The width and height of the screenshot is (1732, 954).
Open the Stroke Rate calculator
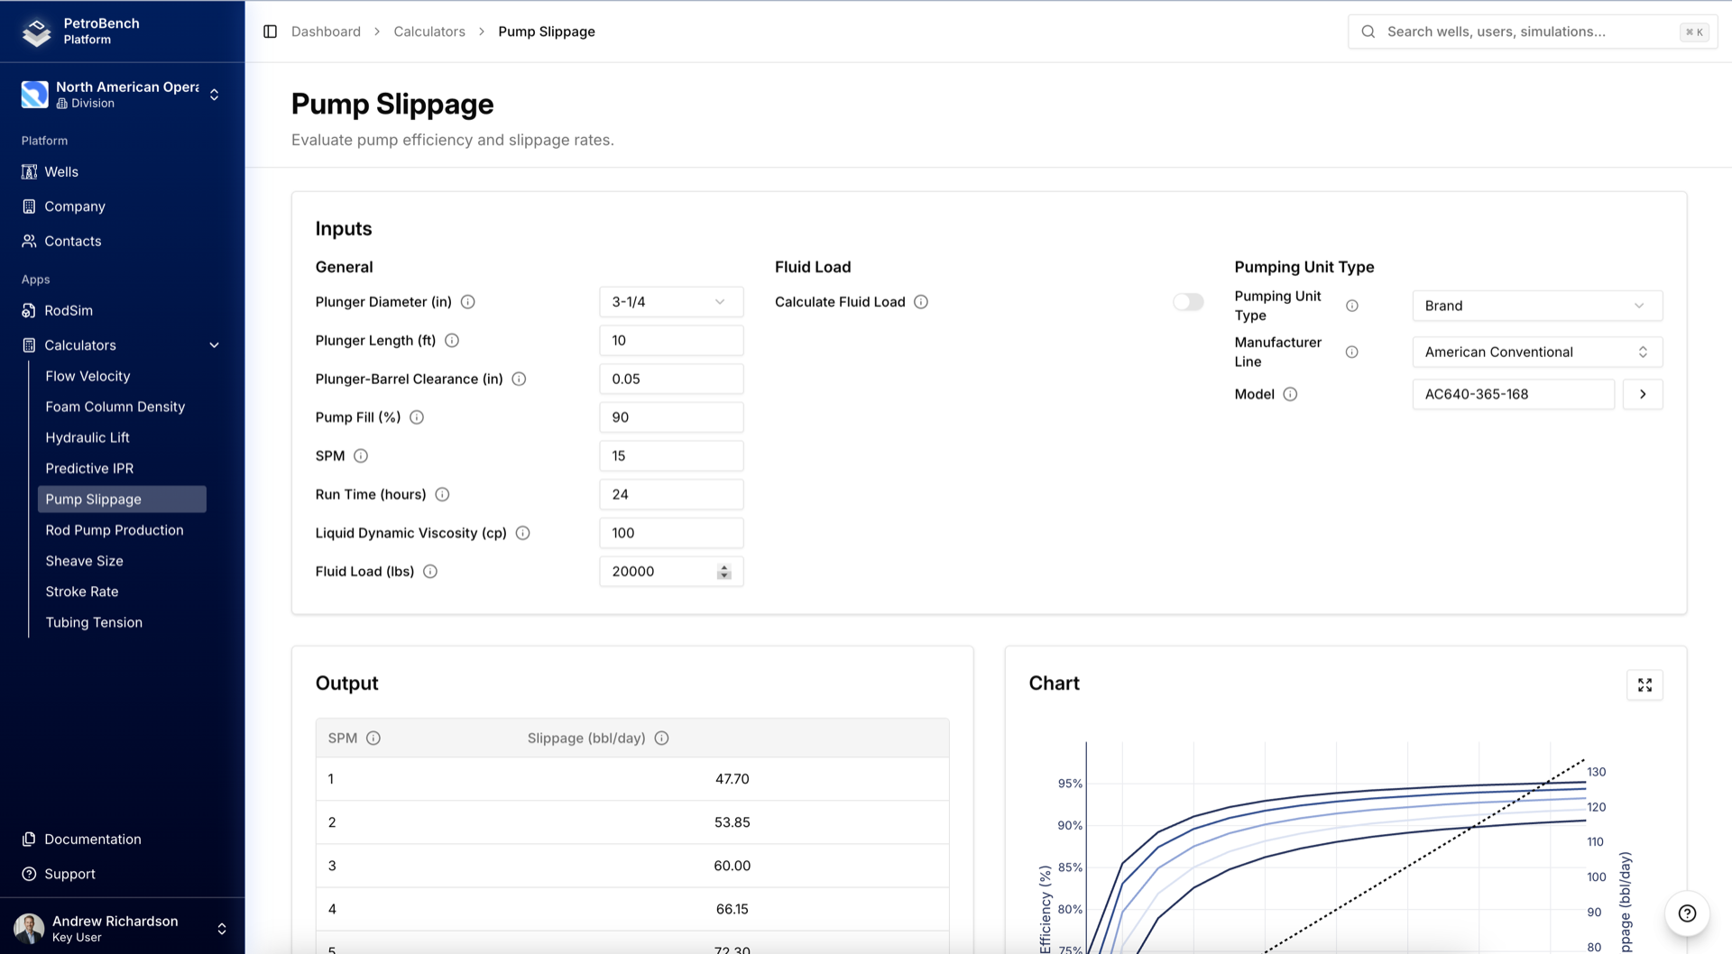[82, 592]
